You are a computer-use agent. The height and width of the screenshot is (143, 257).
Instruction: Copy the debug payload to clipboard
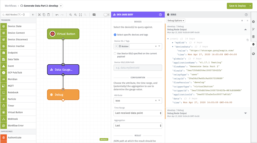pyautogui.click(x=247, y=40)
